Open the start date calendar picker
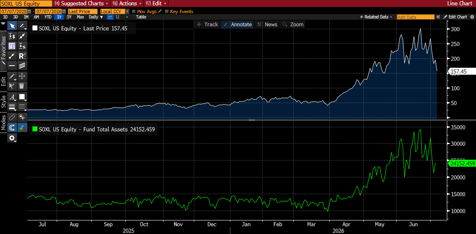This screenshot has height=234, width=476. tap(29, 11)
